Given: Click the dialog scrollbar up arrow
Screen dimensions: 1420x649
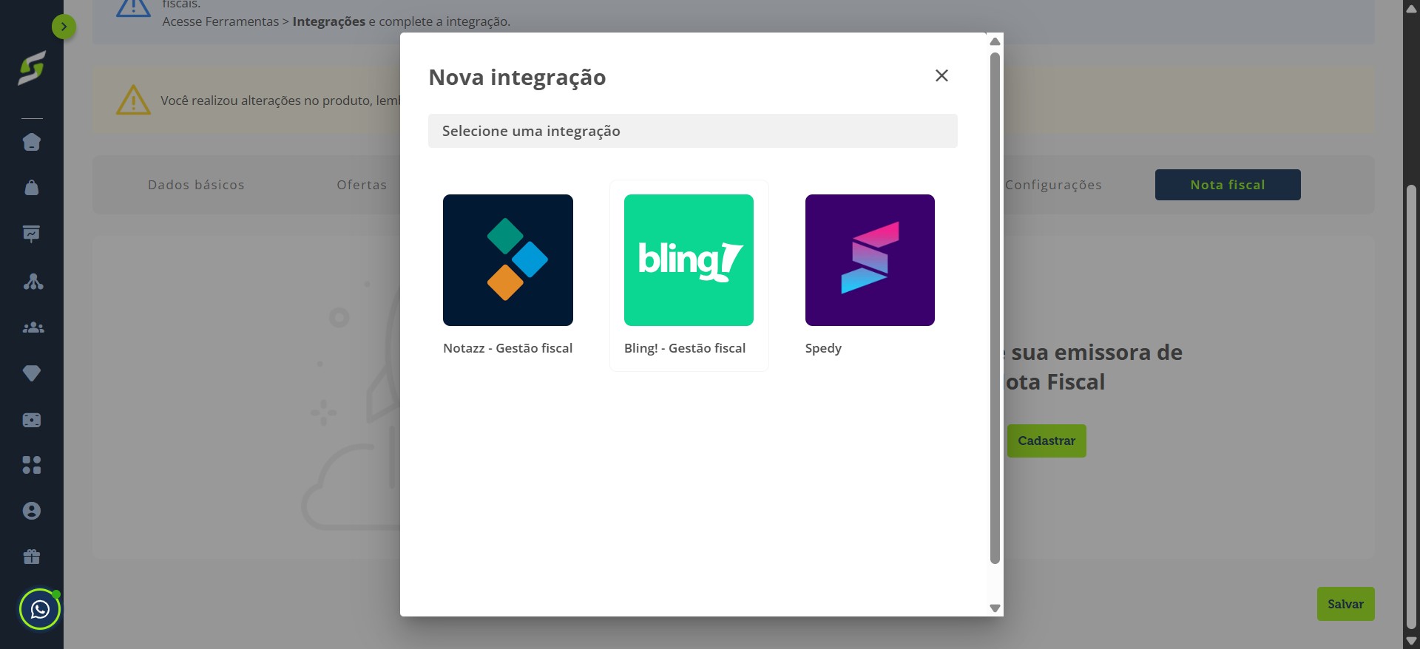Looking at the screenshot, I should [x=995, y=41].
